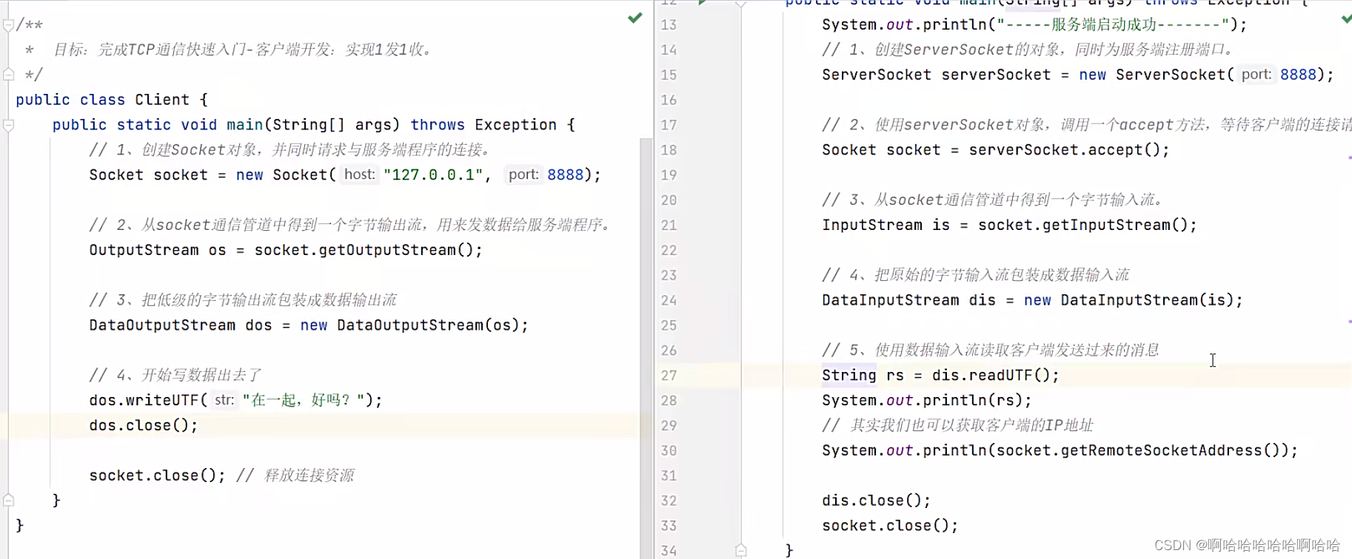Click 'str:' parameter hint in writeUTF

point(224,400)
